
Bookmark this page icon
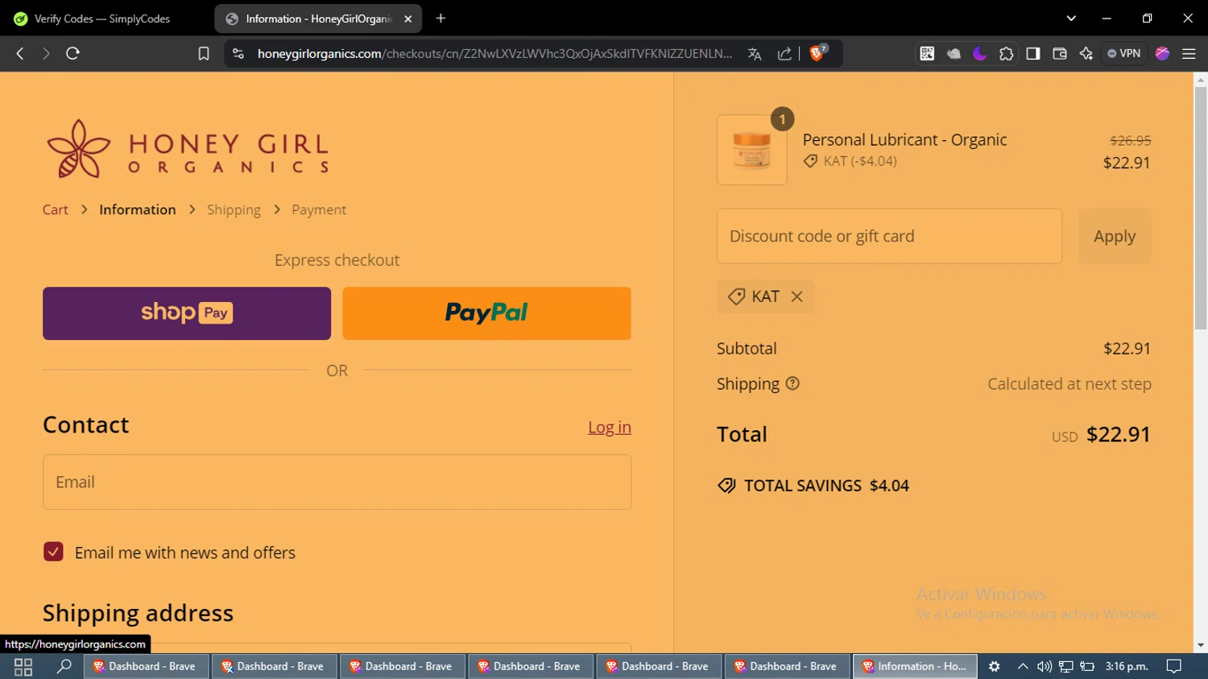[x=204, y=53]
